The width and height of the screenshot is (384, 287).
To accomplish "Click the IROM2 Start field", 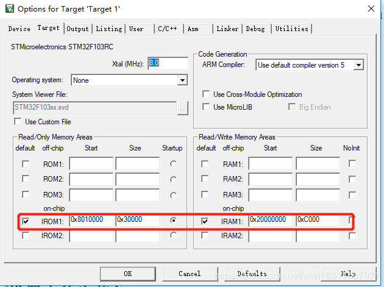I will (x=91, y=236).
